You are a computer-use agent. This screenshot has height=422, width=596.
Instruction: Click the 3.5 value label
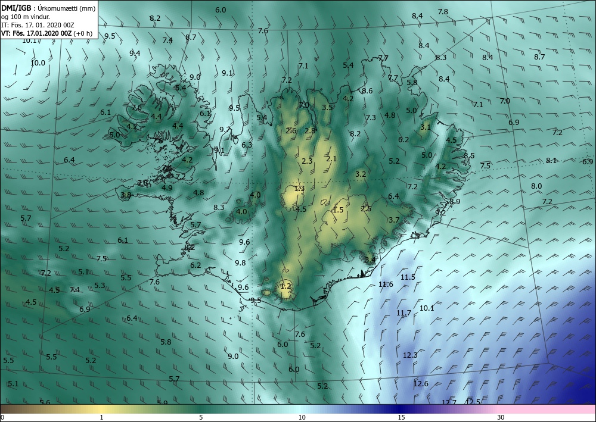click(x=327, y=107)
